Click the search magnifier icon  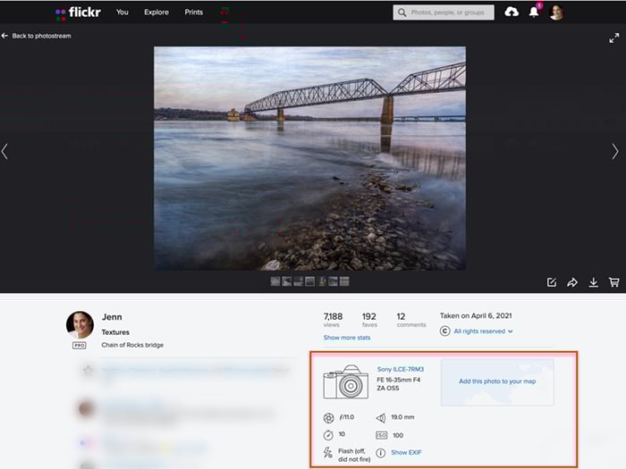point(402,13)
